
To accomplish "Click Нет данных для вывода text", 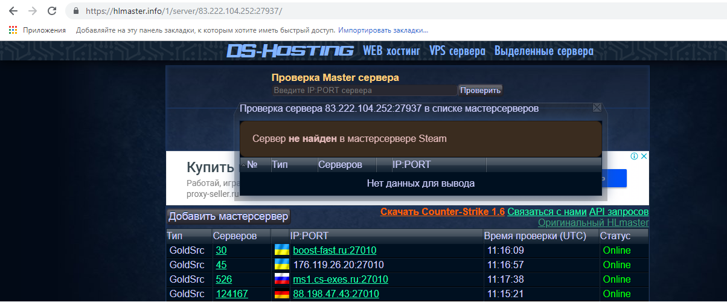I will 421,183.
